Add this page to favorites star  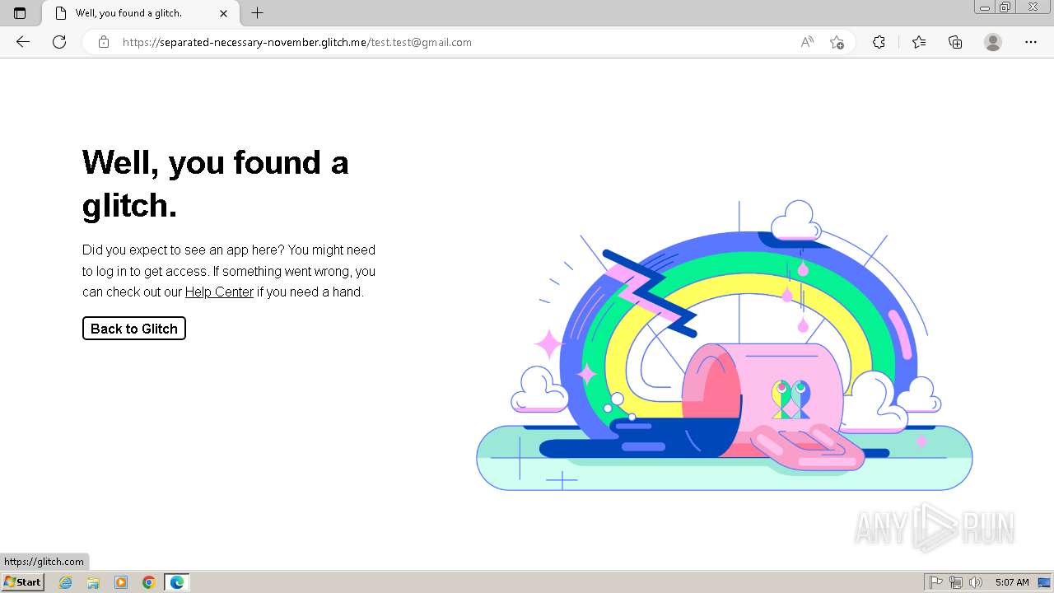point(837,42)
